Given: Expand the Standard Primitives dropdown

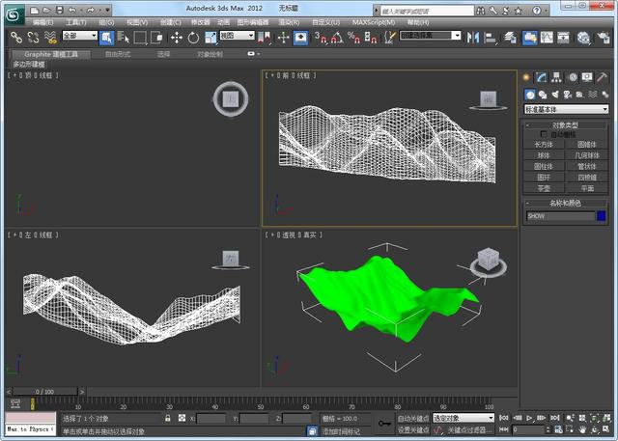Looking at the screenshot, I should [566, 109].
